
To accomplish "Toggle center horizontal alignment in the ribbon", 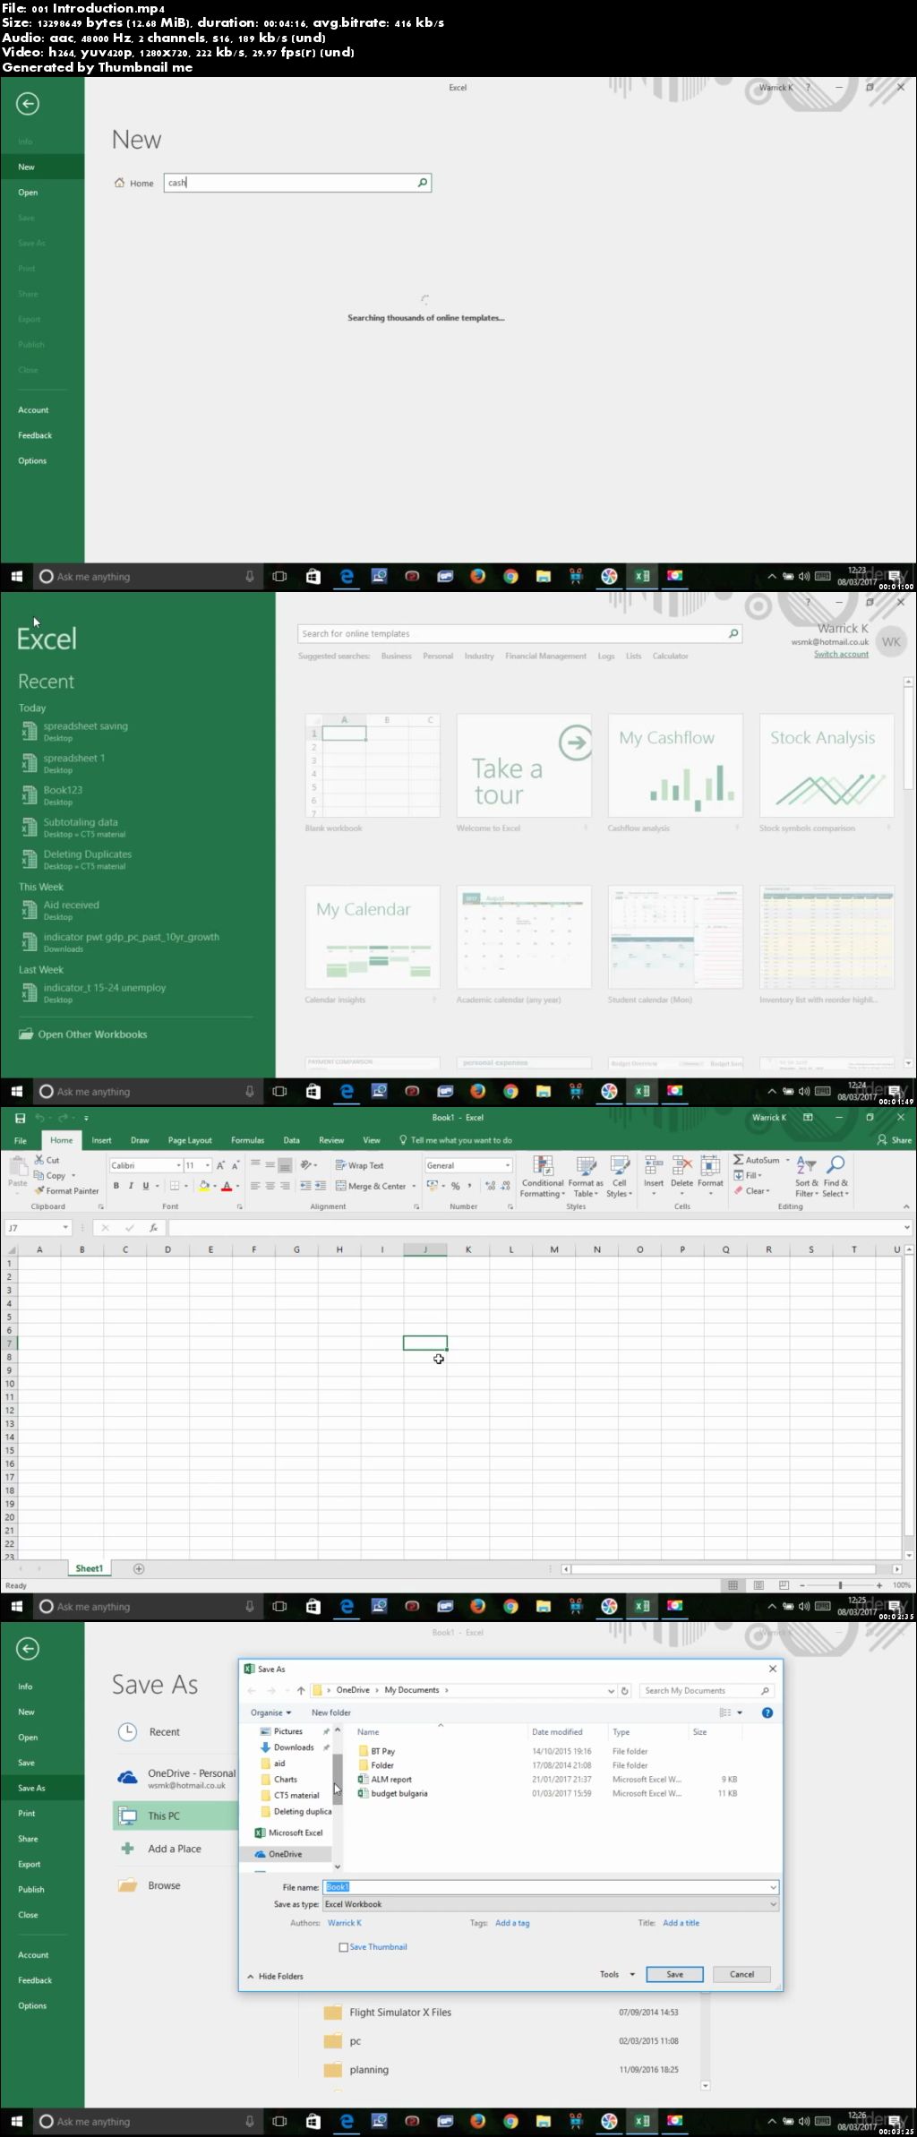I will click(270, 1186).
